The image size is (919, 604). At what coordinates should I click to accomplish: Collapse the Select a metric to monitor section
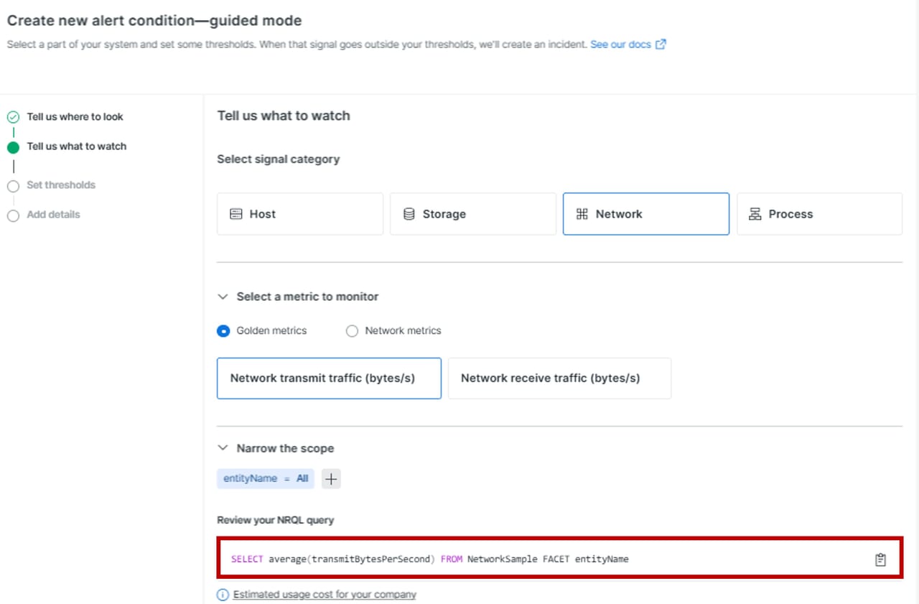click(x=223, y=297)
